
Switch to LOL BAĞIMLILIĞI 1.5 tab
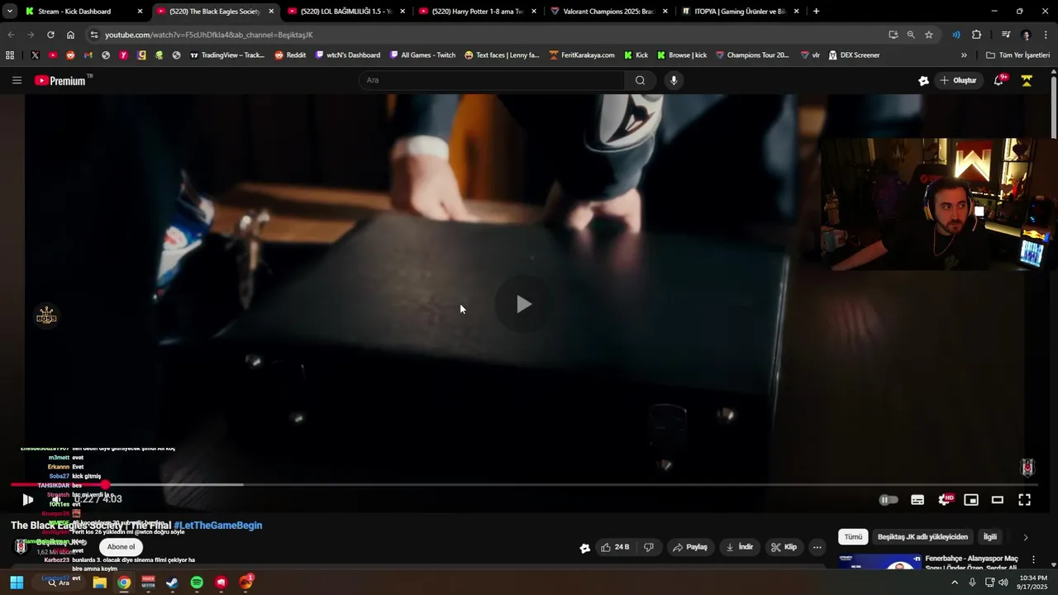346,12
